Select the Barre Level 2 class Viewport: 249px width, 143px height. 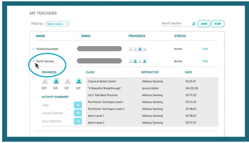[x=96, y=123]
